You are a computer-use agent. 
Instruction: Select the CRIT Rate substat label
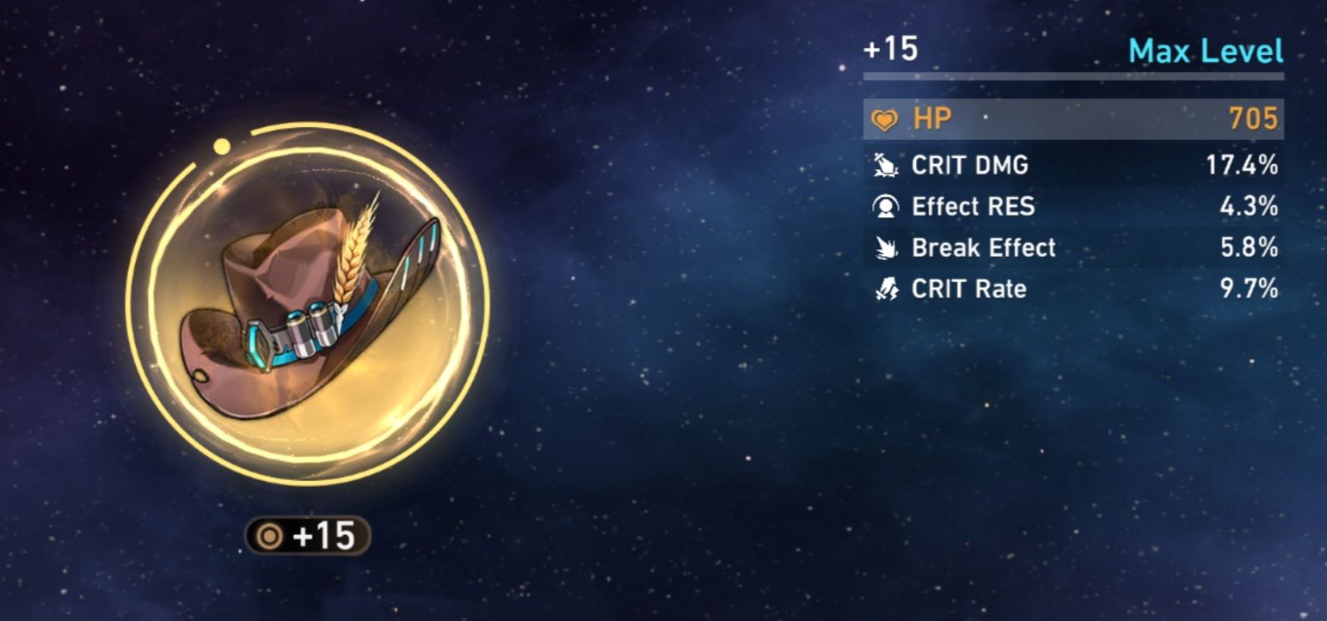(968, 289)
